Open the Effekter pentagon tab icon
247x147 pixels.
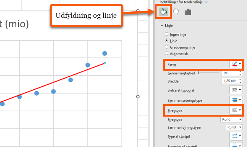176,12
